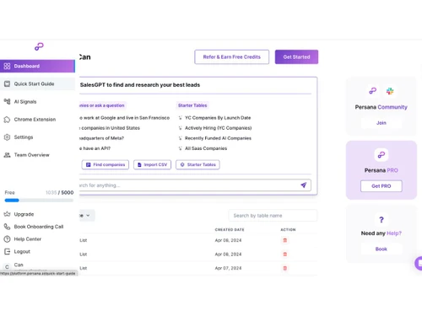Click the Settings gear icon
The height and width of the screenshot is (316, 422).
7,137
